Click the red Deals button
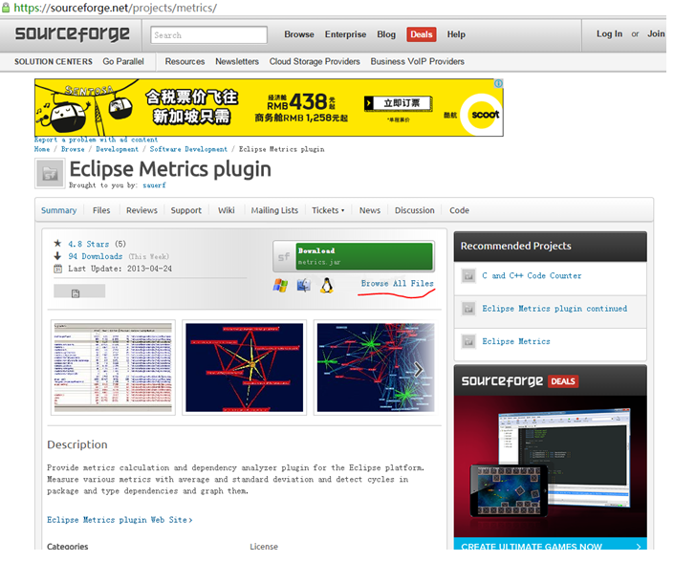Viewport: 674px width, 562px height. pos(422,34)
